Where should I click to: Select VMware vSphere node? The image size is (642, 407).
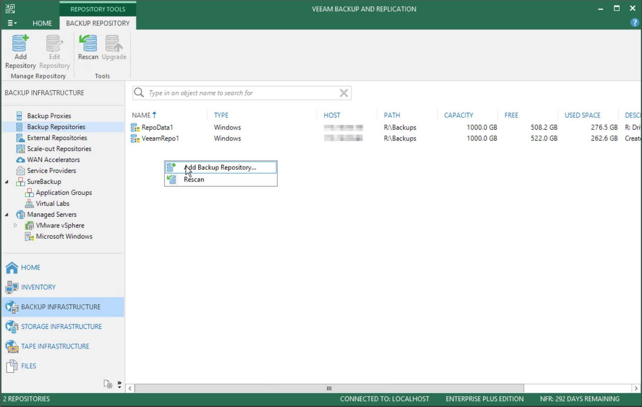(60, 225)
